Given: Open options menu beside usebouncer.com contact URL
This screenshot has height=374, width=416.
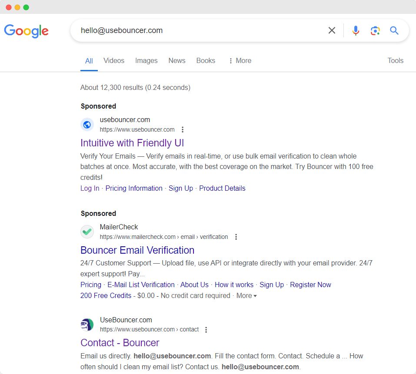Looking at the screenshot, I should 206,330.
